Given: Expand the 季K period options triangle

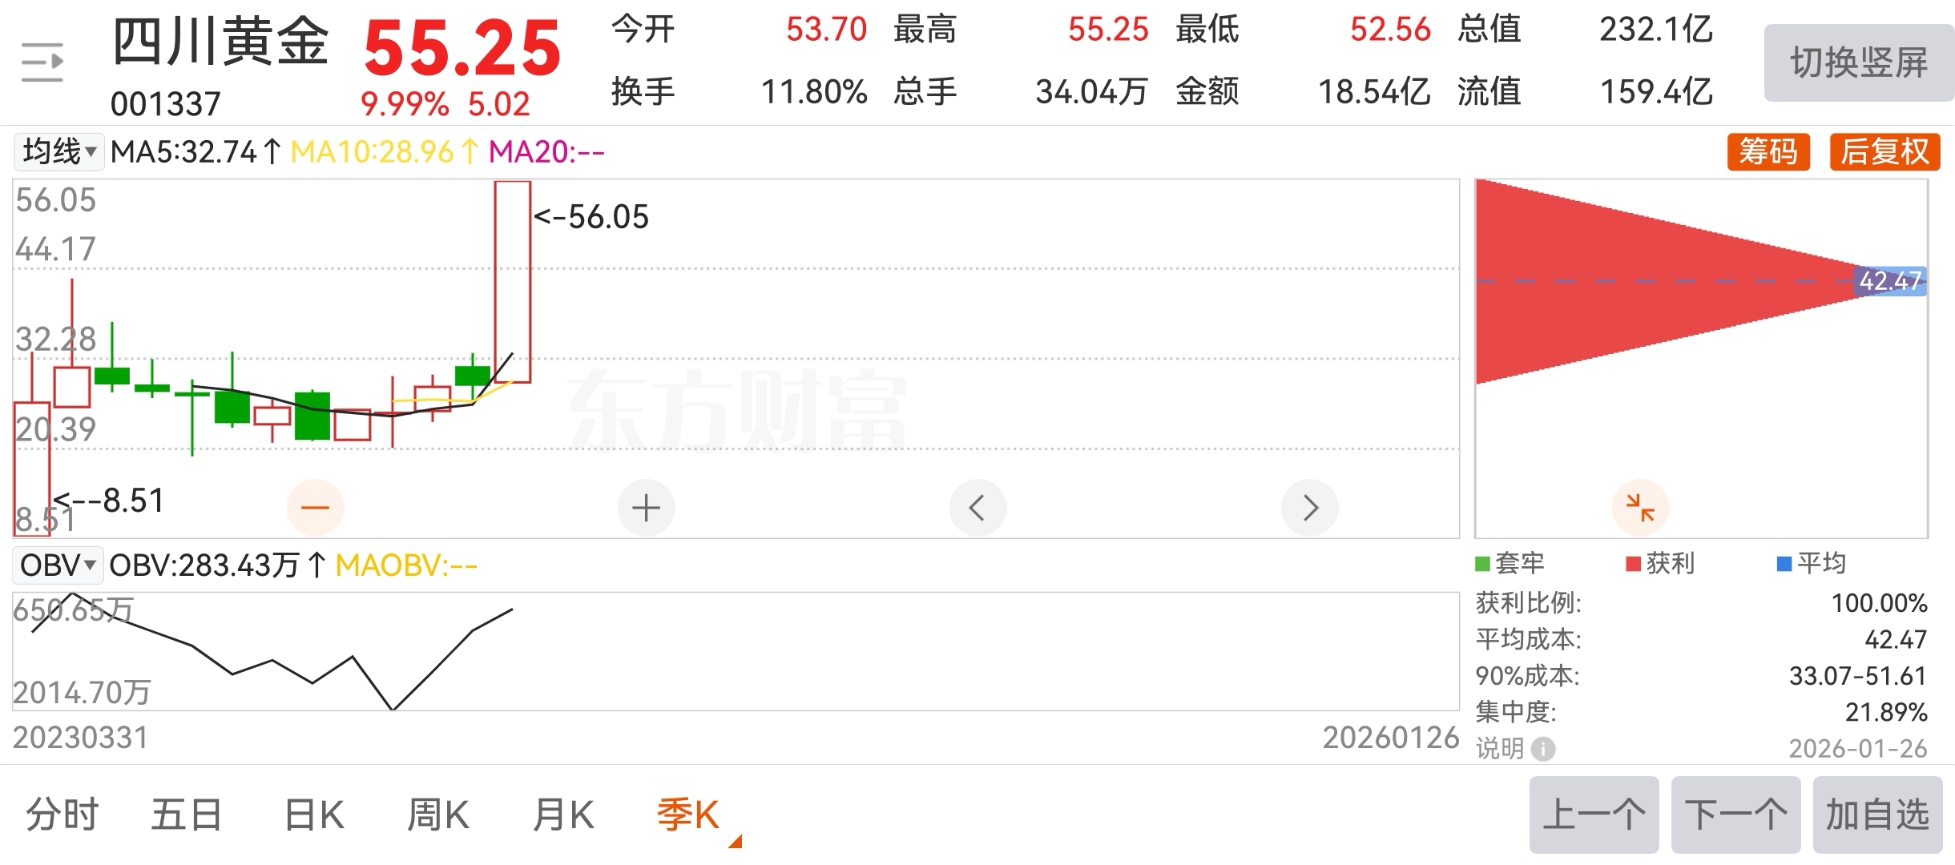Looking at the screenshot, I should 736,841.
